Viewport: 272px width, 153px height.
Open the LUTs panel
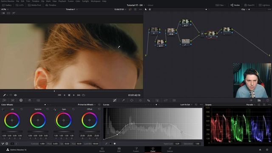pos(20,5)
